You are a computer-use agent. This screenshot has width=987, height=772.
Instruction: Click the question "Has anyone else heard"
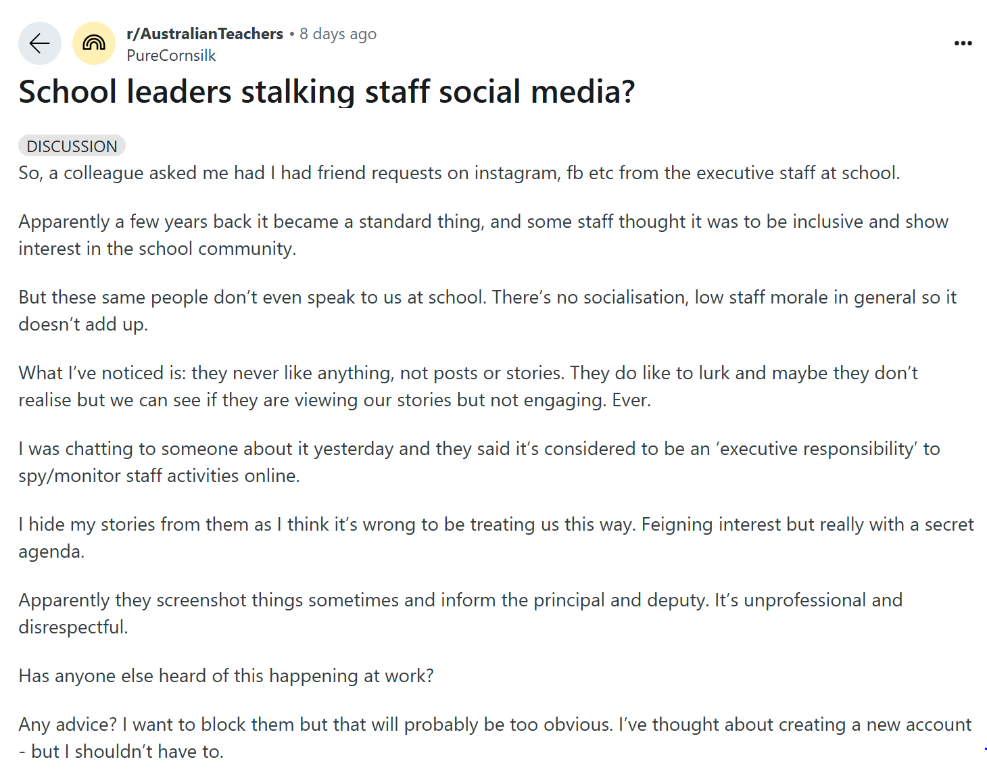point(226,676)
